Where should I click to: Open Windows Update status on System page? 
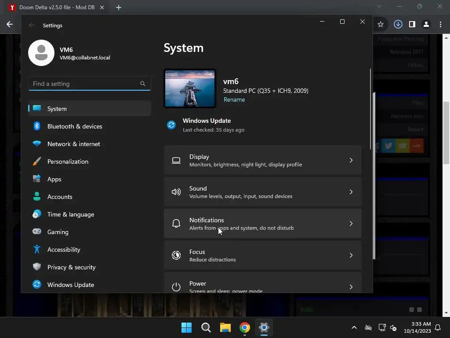207,125
